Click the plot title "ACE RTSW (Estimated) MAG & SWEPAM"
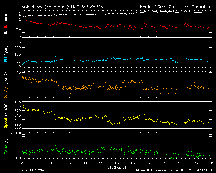Image resolution: width=216 pixels, height=173 pixels. pyautogui.click(x=62, y=7)
